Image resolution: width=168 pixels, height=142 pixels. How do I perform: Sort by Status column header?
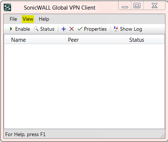click(x=145, y=40)
